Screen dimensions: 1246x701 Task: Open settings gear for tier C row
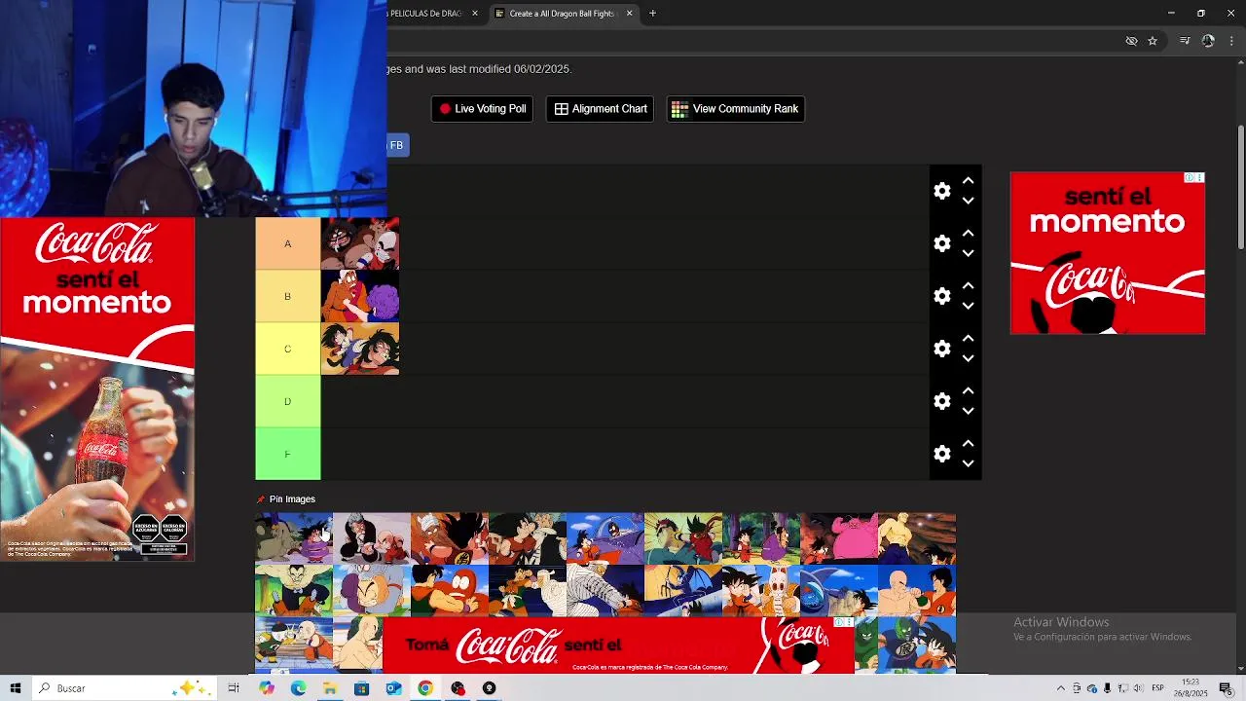[x=941, y=349]
